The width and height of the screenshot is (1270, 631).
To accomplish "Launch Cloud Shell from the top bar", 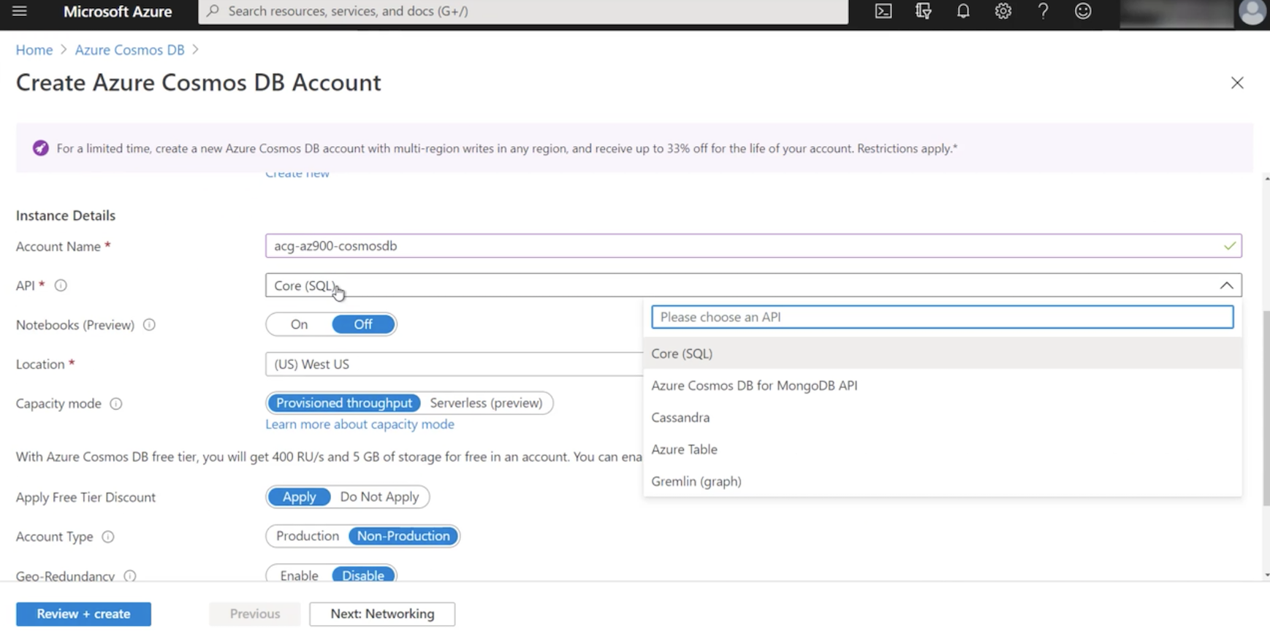I will tap(883, 11).
